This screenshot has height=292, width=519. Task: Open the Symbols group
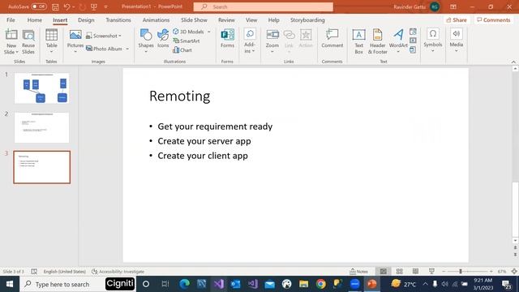(432, 41)
